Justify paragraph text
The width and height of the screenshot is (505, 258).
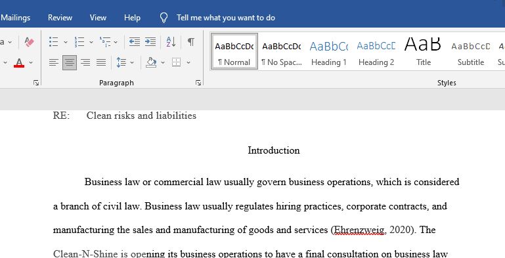tap(101, 62)
